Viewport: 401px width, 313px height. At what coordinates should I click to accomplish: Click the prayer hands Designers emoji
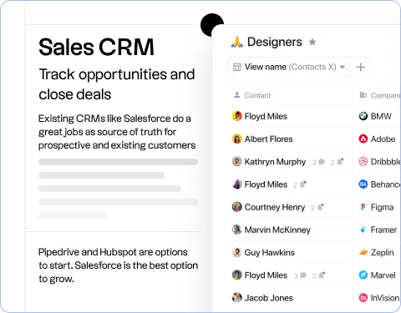coord(237,42)
